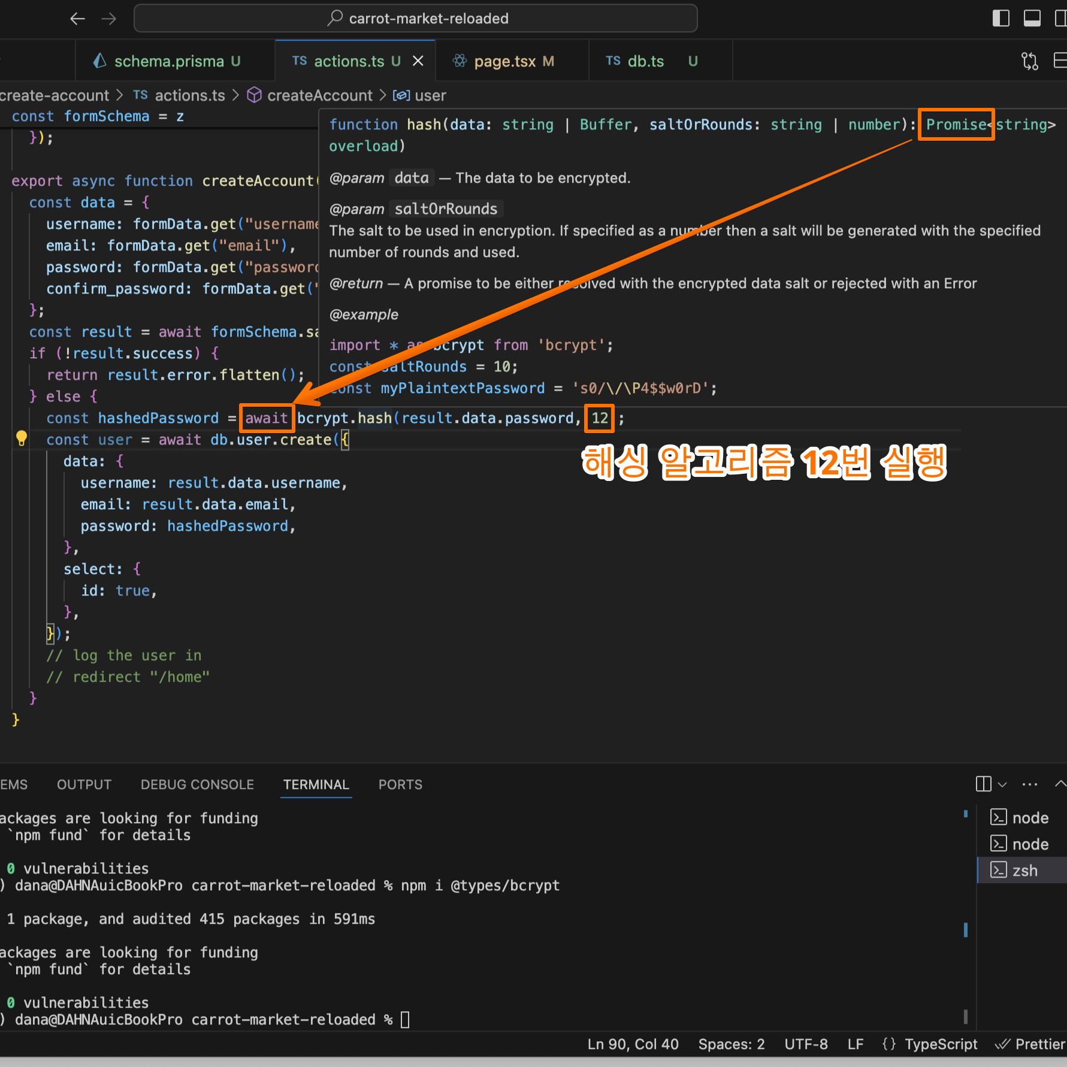Image resolution: width=1067 pixels, height=1067 pixels.
Task: Change end of line via LF
Action: tap(856, 1044)
